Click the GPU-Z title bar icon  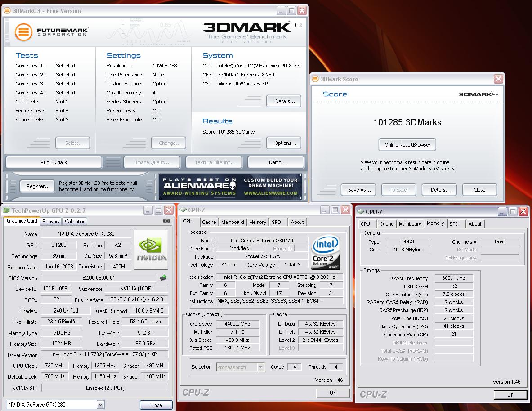tap(6, 210)
